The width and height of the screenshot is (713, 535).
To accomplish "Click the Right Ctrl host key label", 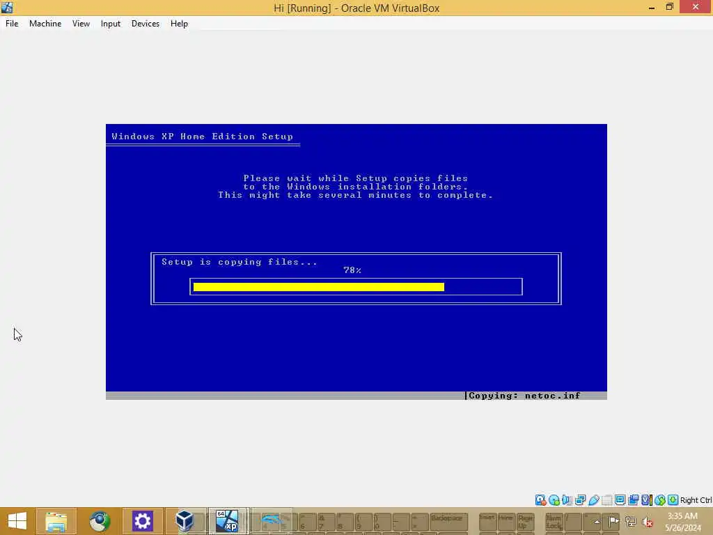I will tap(696, 500).
